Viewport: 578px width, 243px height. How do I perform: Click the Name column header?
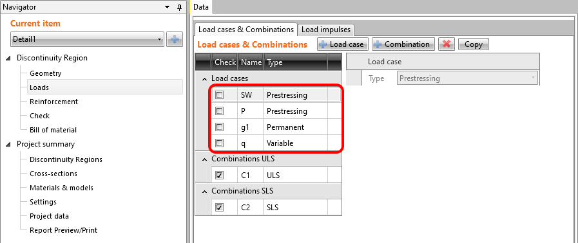pyautogui.click(x=251, y=62)
